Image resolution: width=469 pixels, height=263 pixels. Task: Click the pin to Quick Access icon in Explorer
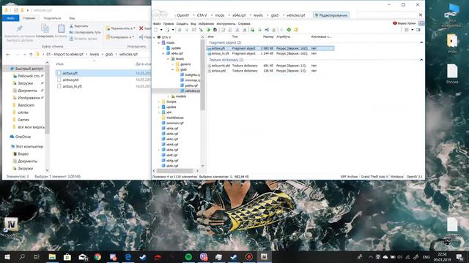[x=20, y=28]
